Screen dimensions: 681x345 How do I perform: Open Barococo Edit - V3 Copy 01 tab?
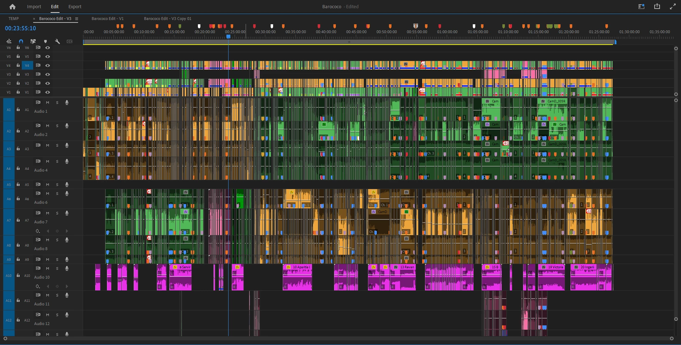pos(168,19)
